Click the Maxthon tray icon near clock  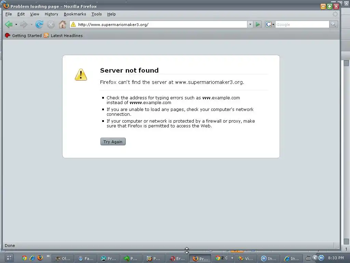pyautogui.click(x=321, y=258)
